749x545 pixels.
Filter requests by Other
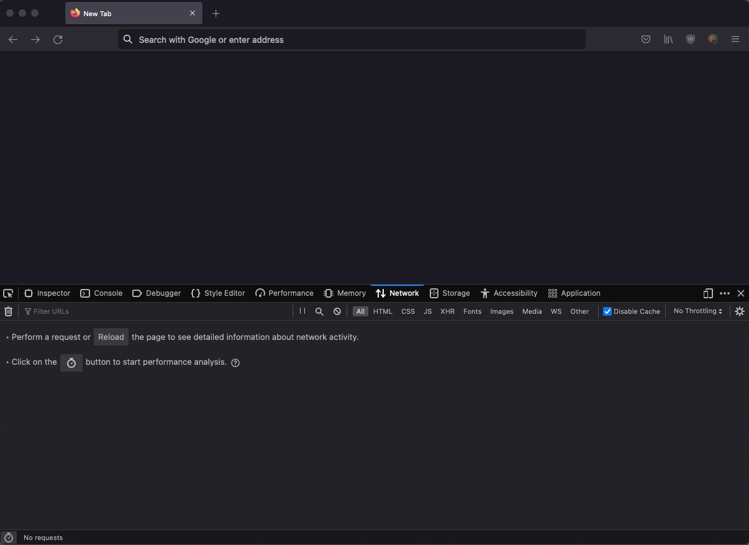[579, 311]
